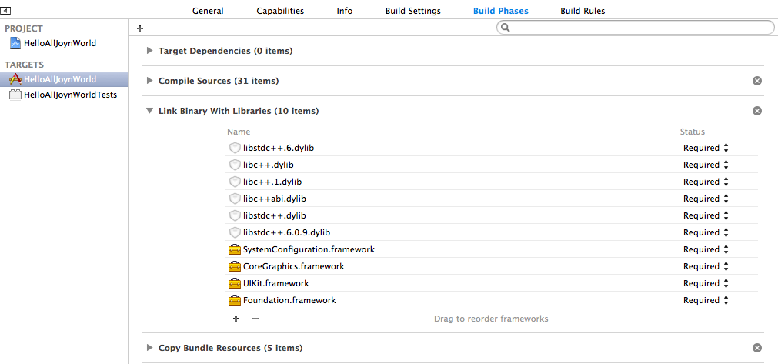Delete the Link Binary With Libraries phase
Image resolution: width=778 pixels, height=364 pixels.
pyautogui.click(x=756, y=111)
